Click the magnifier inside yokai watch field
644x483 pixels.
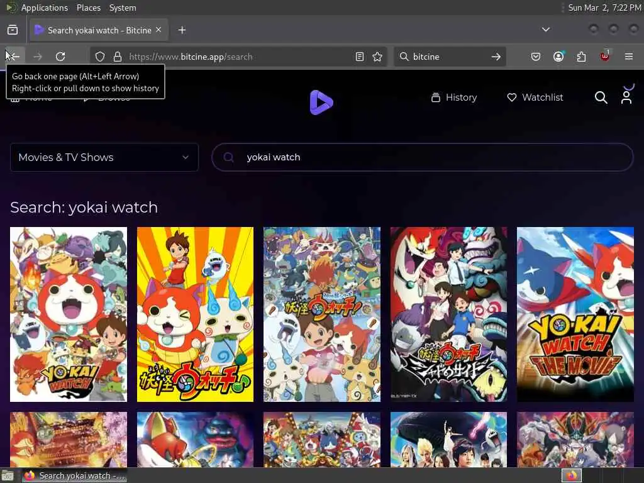point(229,157)
